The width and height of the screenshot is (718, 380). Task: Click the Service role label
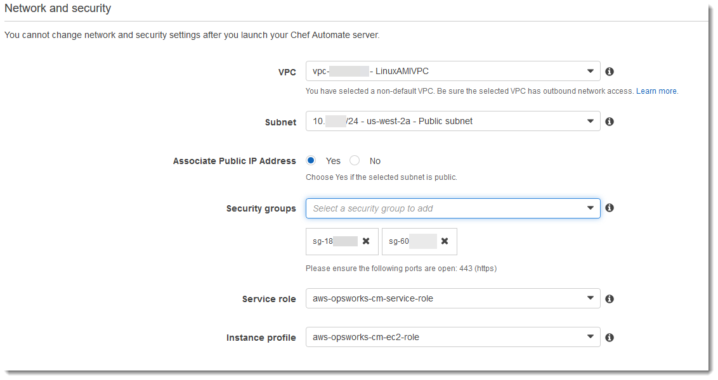point(269,299)
